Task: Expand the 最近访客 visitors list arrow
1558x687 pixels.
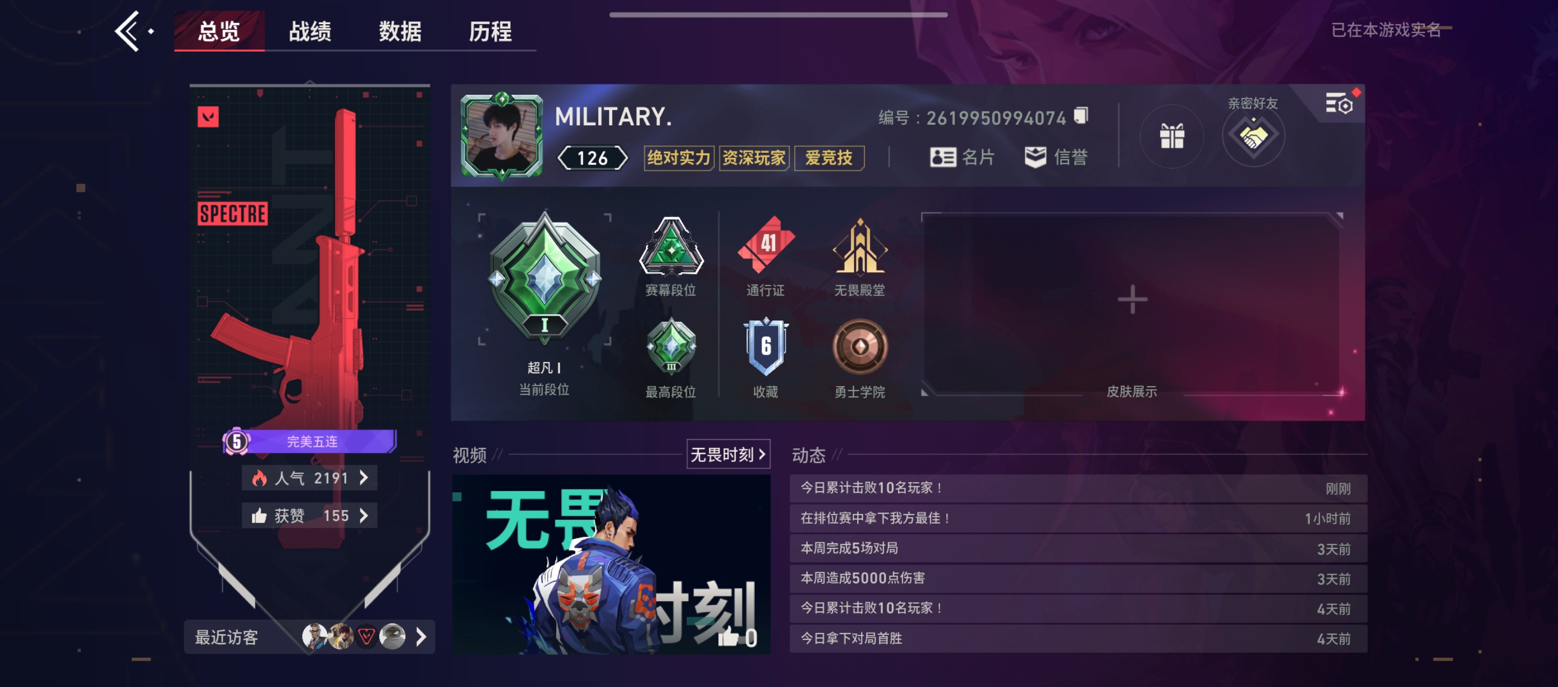Action: [421, 637]
